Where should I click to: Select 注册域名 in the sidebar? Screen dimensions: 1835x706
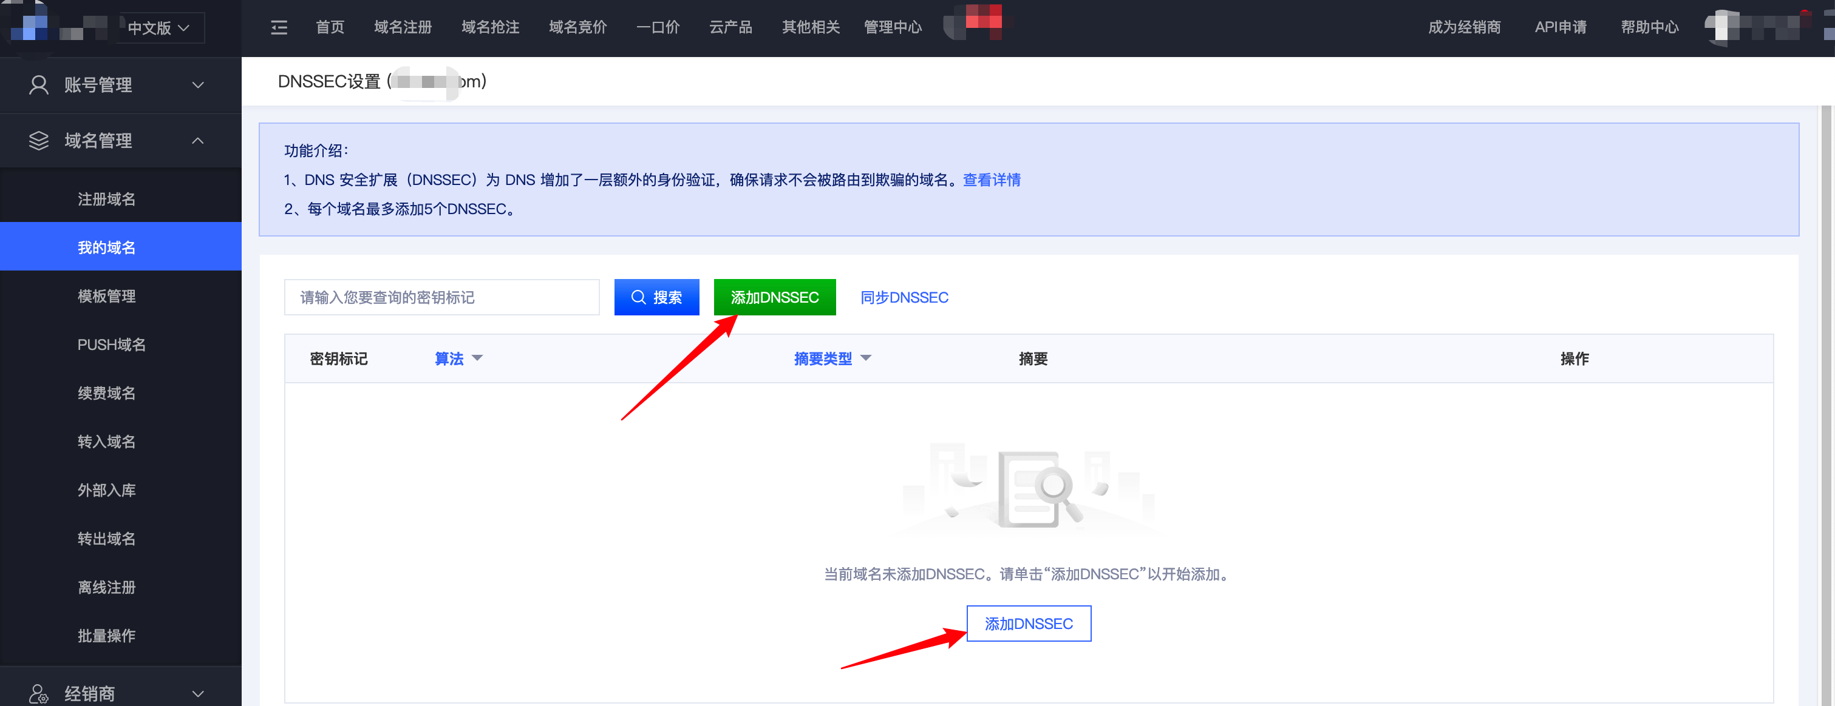click(x=120, y=200)
